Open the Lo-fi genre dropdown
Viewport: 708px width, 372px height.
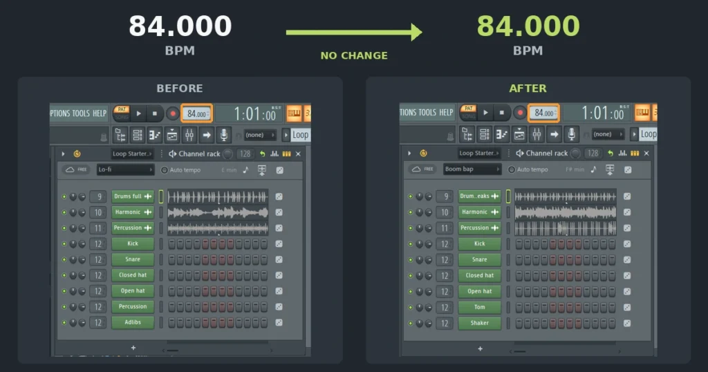pyautogui.click(x=126, y=169)
